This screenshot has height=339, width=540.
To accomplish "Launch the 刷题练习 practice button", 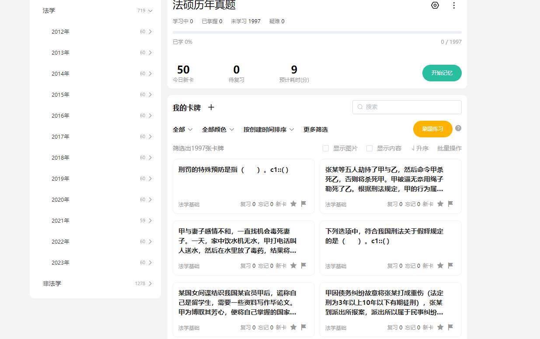I will coord(433,129).
